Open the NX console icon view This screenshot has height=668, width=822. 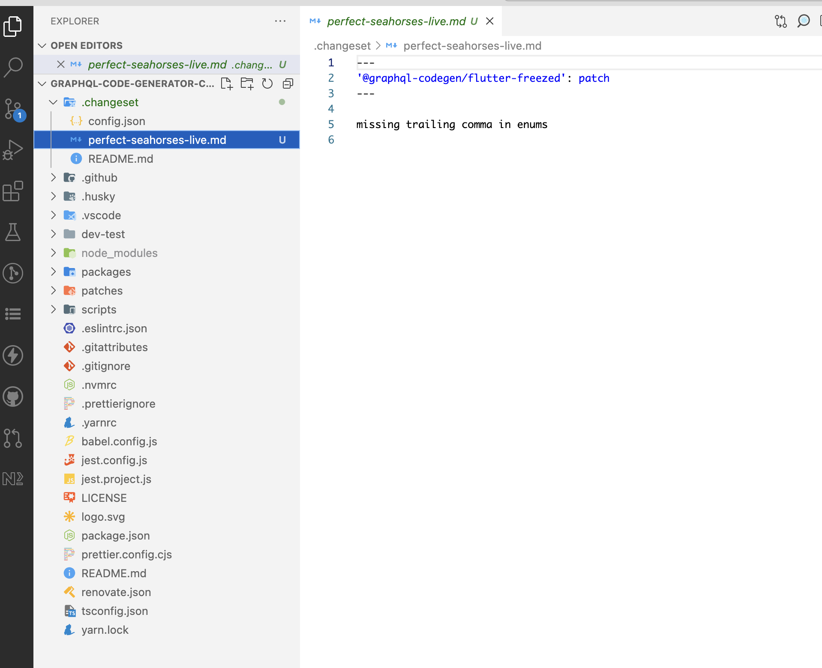pyautogui.click(x=13, y=479)
